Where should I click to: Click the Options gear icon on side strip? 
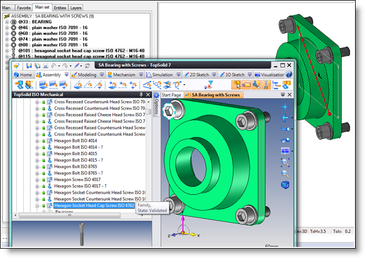point(156,95)
